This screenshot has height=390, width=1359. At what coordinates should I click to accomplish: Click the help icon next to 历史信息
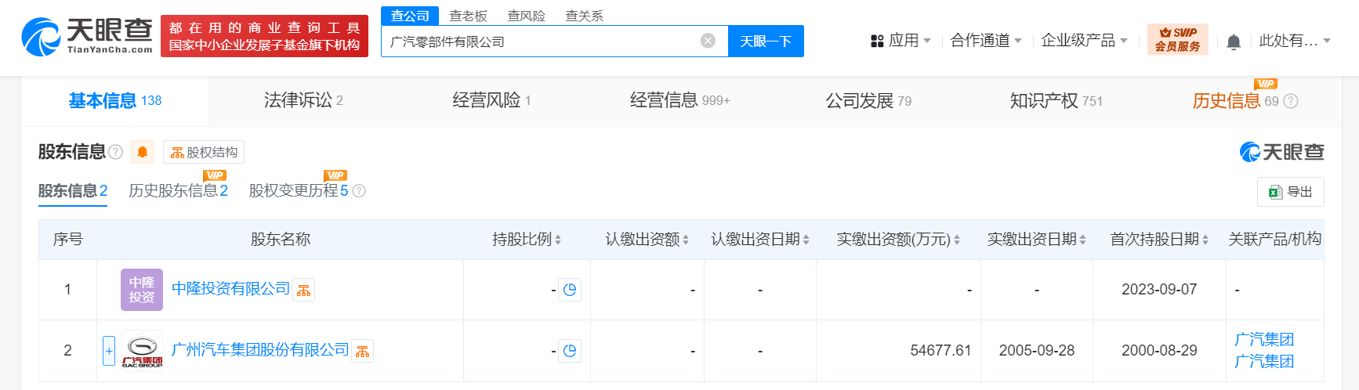pos(1291,101)
